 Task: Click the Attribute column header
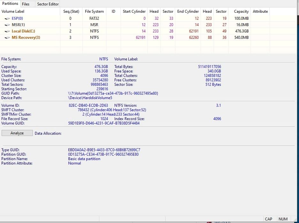[x=260, y=11]
